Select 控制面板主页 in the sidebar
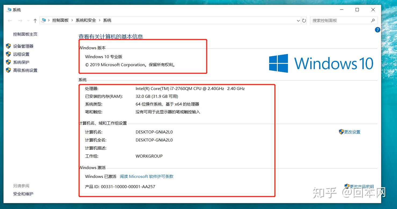397x209 pixels. (x=25, y=34)
